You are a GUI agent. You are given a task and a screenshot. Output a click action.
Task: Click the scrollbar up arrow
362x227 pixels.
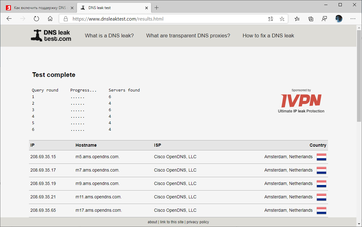click(x=359, y=28)
